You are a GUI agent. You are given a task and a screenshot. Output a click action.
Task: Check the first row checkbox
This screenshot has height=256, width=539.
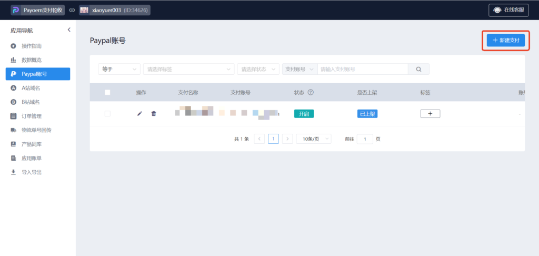107,113
